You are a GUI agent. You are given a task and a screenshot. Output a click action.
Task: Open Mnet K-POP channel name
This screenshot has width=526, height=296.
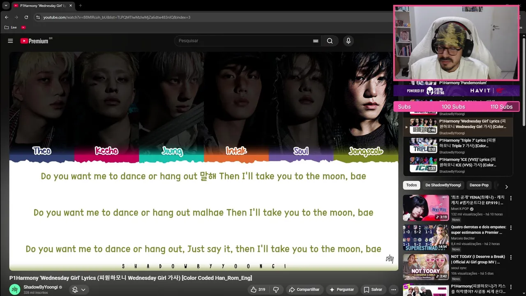coord(461,209)
